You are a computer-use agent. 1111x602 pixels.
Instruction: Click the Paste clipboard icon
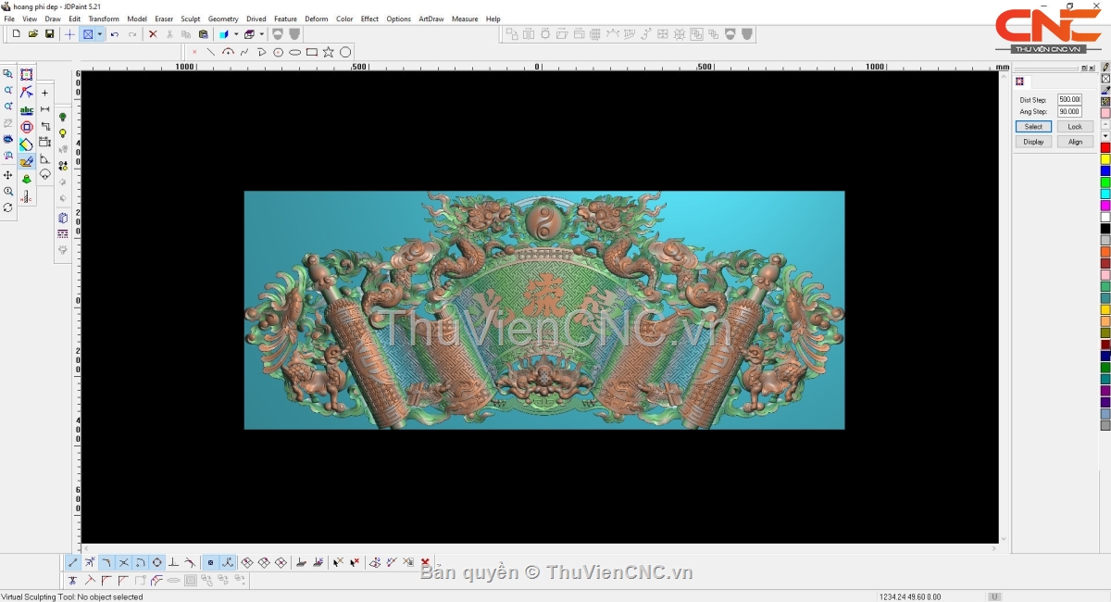tap(203, 34)
